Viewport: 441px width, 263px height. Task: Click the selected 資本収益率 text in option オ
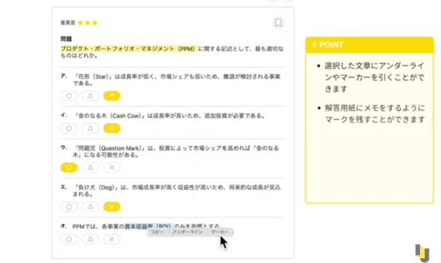(148, 226)
